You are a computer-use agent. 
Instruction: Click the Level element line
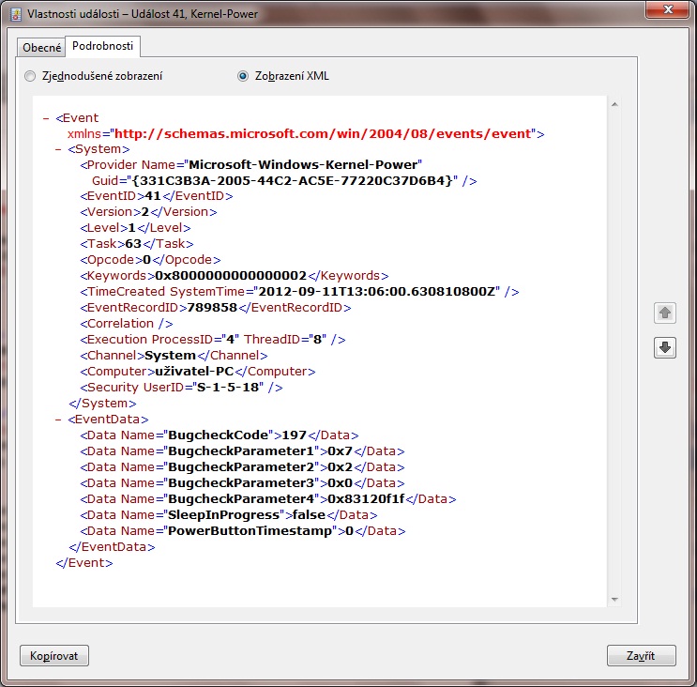pos(136,228)
